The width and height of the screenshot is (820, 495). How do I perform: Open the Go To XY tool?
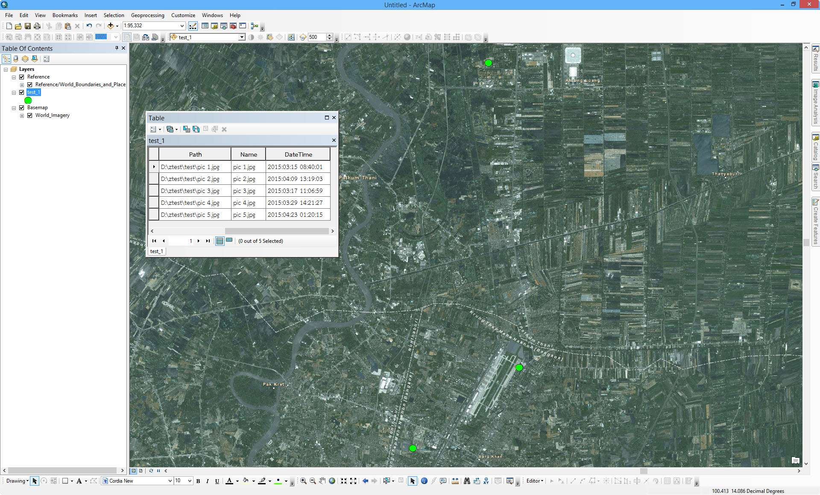(486, 481)
